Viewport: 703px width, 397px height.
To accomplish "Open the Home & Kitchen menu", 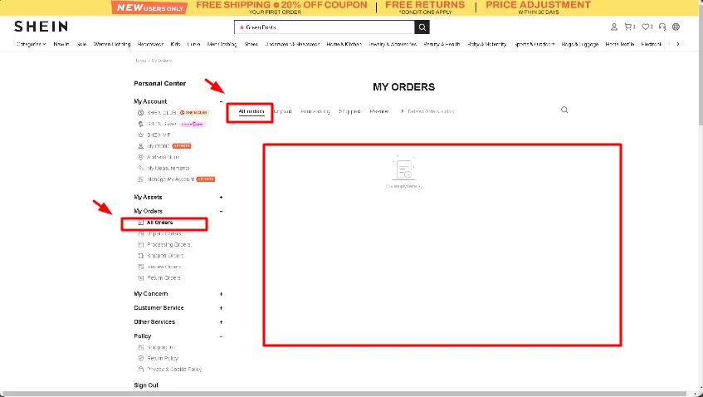I will click(344, 44).
